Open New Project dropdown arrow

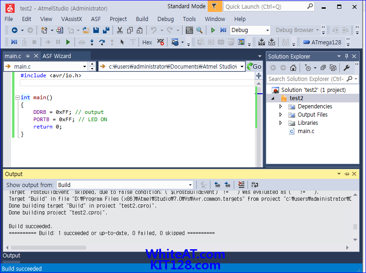coord(52,30)
